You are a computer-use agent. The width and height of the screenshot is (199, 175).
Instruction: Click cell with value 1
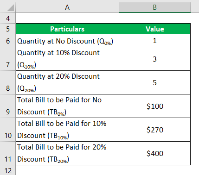tap(154, 41)
